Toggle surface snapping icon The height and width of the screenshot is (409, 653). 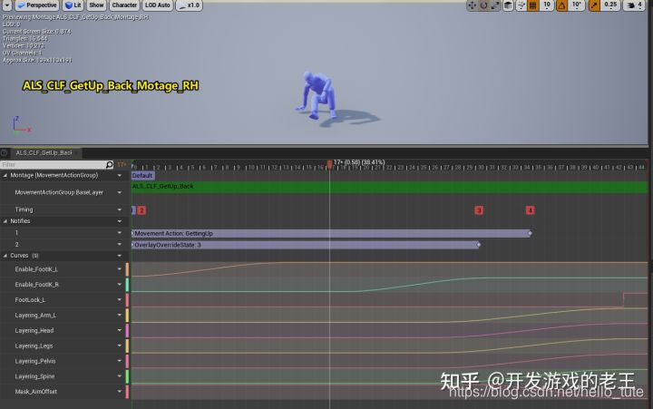coord(521,5)
